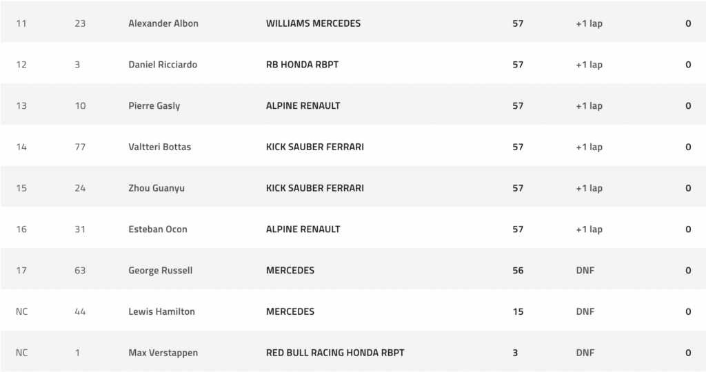The width and height of the screenshot is (706, 372).
Task: Select RED BULL RACING HONDA RBPT team
Action: (x=335, y=353)
